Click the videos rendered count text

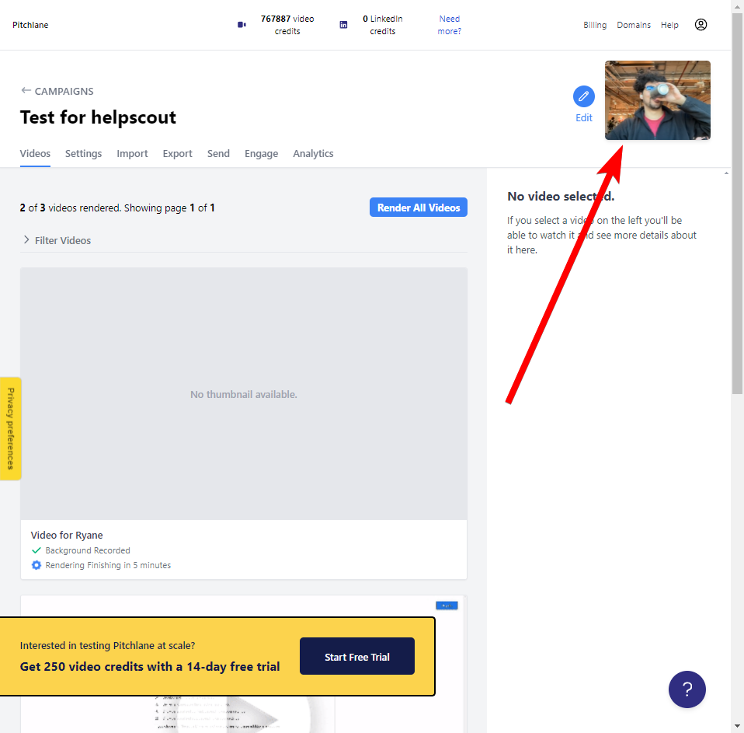pos(117,208)
